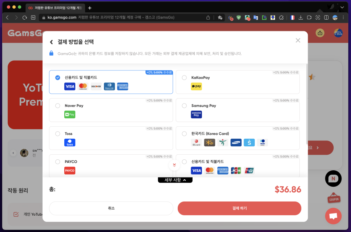Switch to the 유튜브 프리미엄 browser tab
Viewport: 351px width, 232px height.
pos(55,8)
